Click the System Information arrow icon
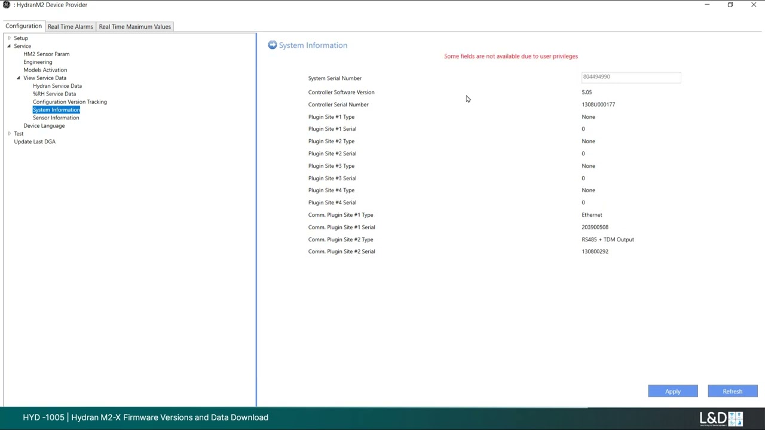 (273, 45)
